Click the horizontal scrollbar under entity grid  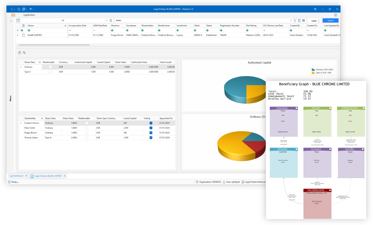point(54,44)
